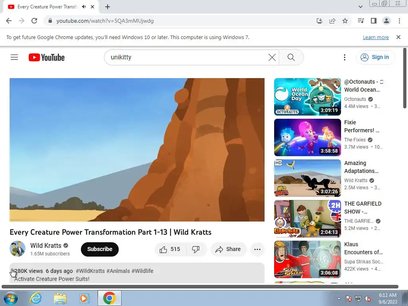Click the muted volume tray icon
408x306 pixels.
368,298
